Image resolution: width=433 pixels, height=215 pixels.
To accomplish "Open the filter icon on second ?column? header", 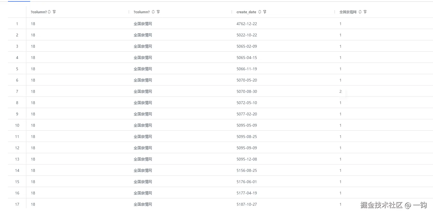I will coord(158,12).
